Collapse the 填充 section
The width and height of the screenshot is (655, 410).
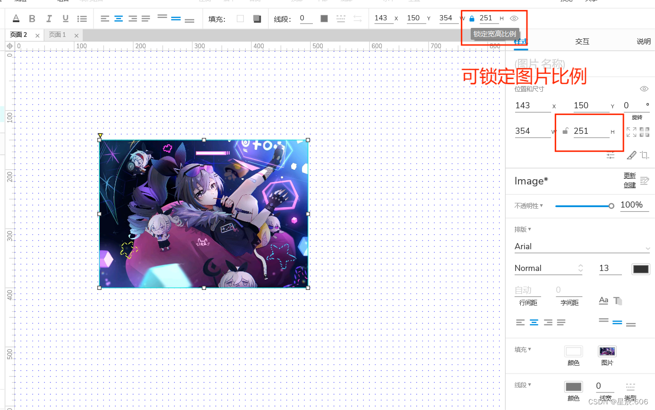point(523,349)
